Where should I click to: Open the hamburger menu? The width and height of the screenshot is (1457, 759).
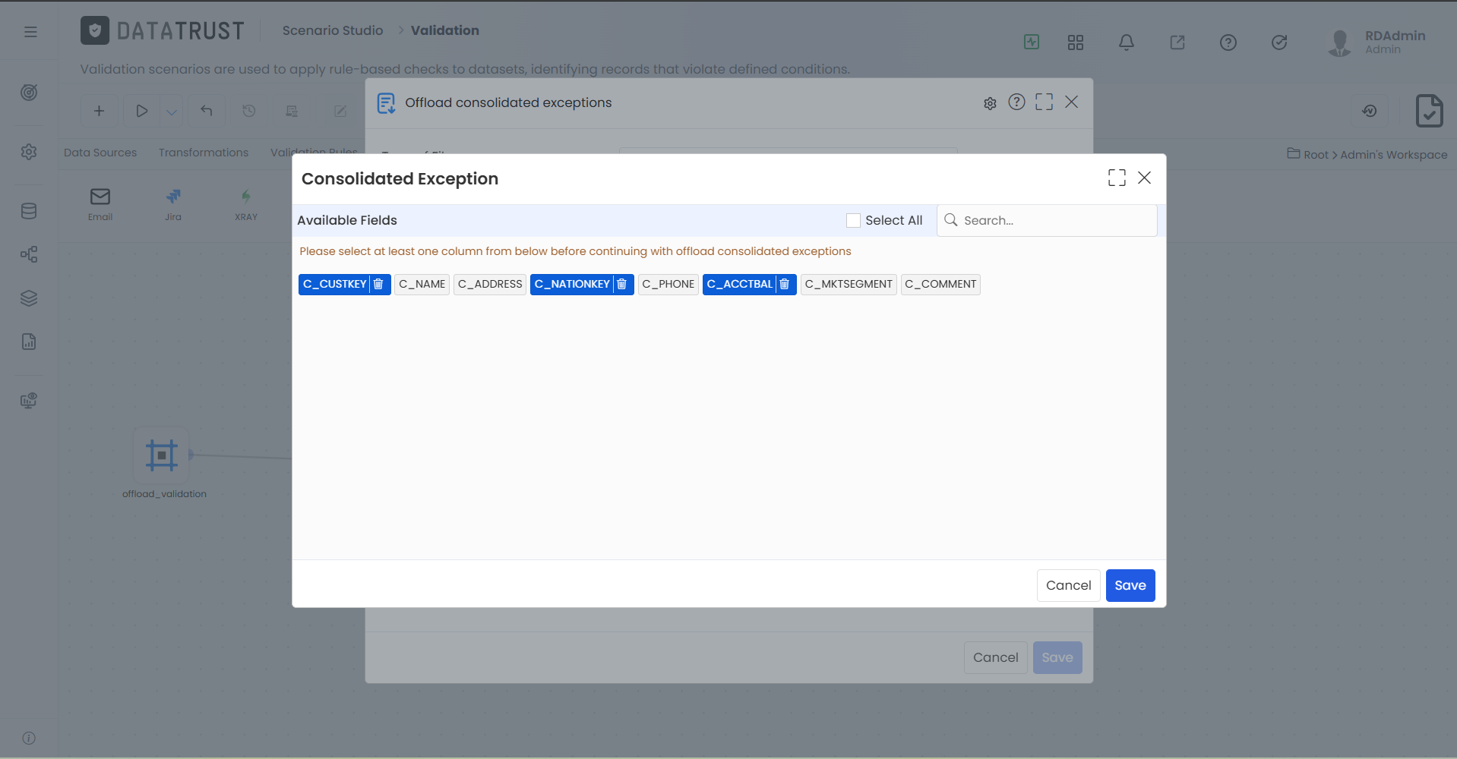click(30, 32)
